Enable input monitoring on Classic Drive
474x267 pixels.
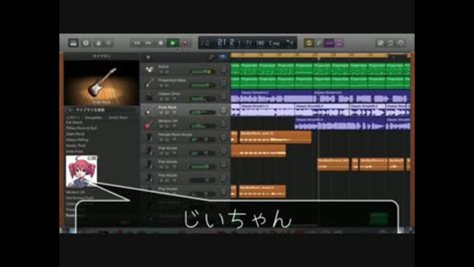[174, 99]
